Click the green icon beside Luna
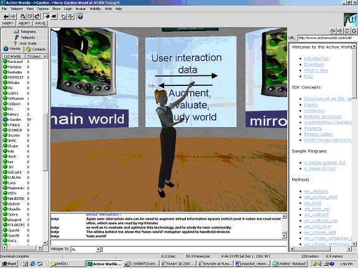 tap(5, 183)
